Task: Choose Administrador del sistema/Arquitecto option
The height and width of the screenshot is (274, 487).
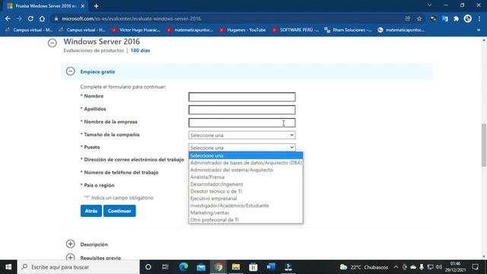Action: coord(246,170)
